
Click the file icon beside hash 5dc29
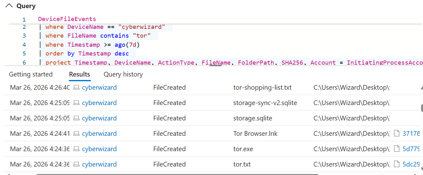397,164
